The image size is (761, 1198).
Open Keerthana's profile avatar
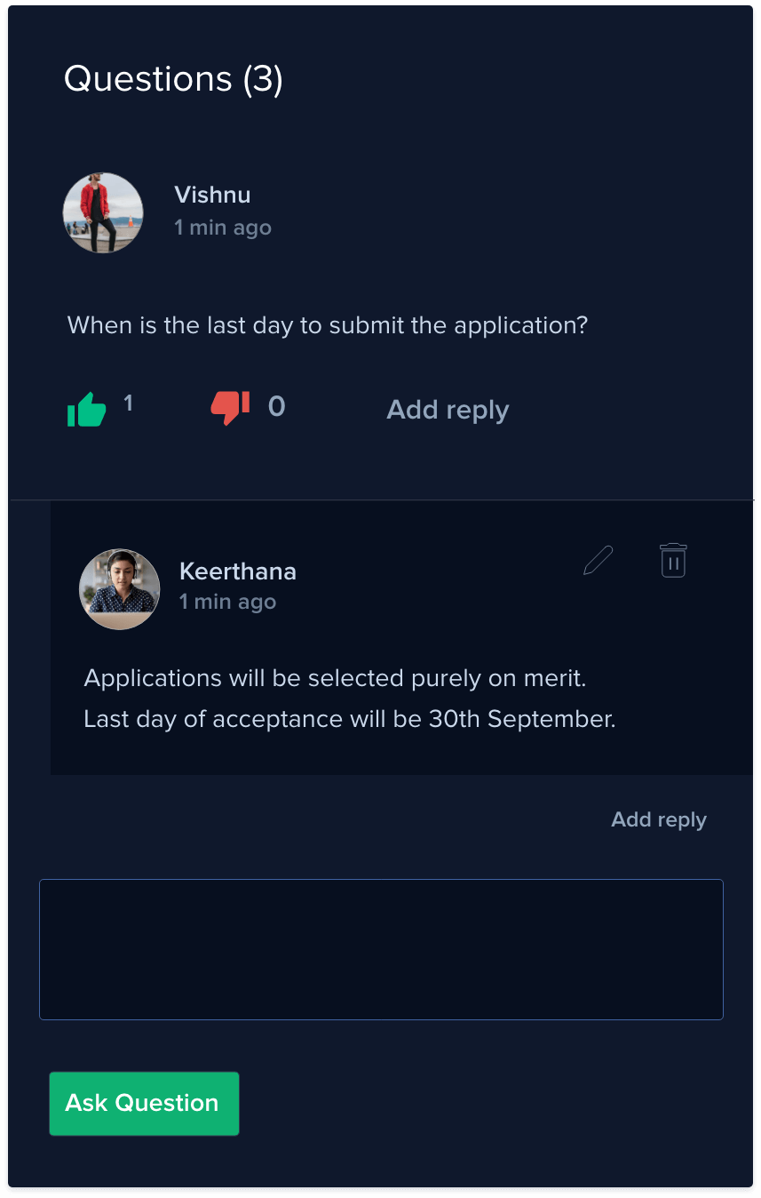click(120, 589)
